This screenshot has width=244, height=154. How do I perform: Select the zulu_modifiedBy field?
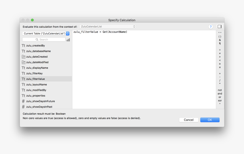(46, 90)
